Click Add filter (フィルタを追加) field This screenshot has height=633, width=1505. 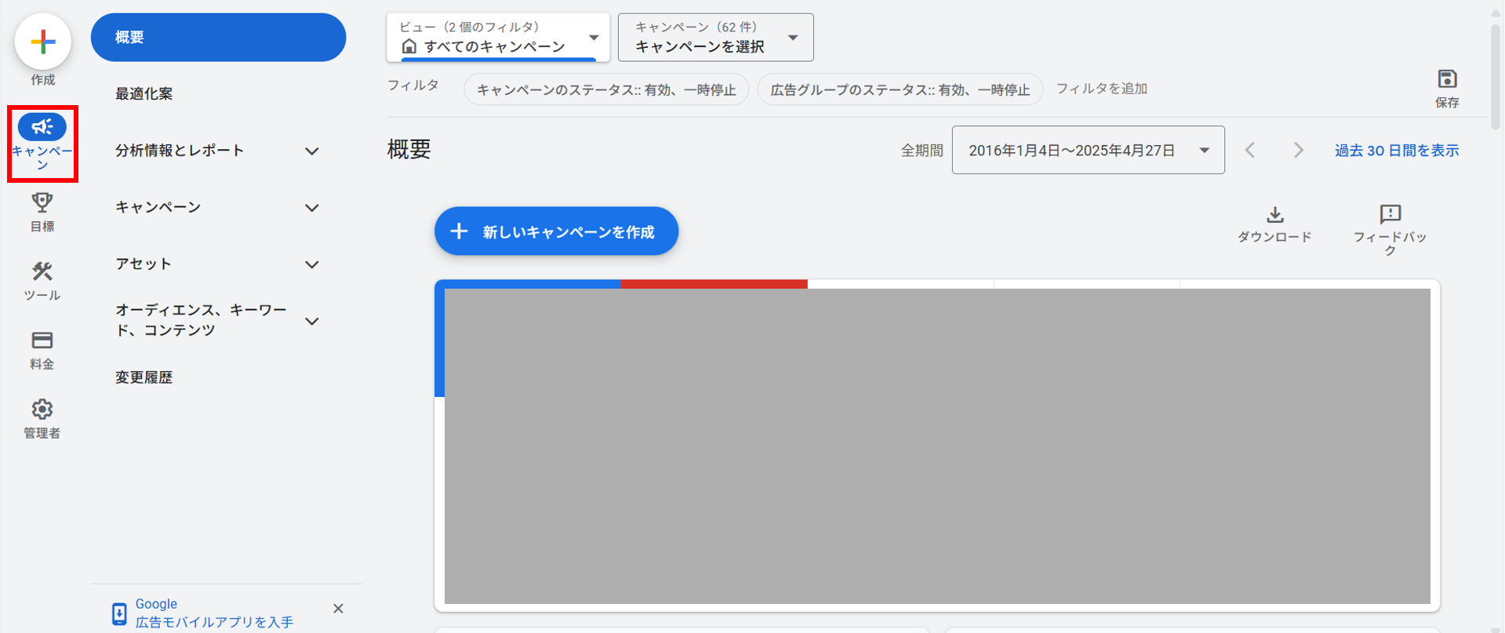(1101, 89)
